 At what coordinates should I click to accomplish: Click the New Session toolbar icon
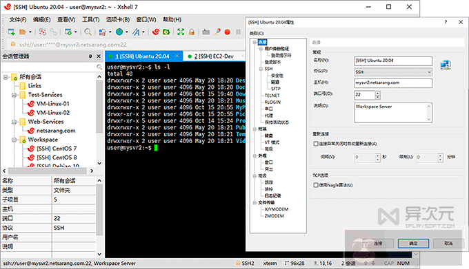pyautogui.click(x=11, y=32)
